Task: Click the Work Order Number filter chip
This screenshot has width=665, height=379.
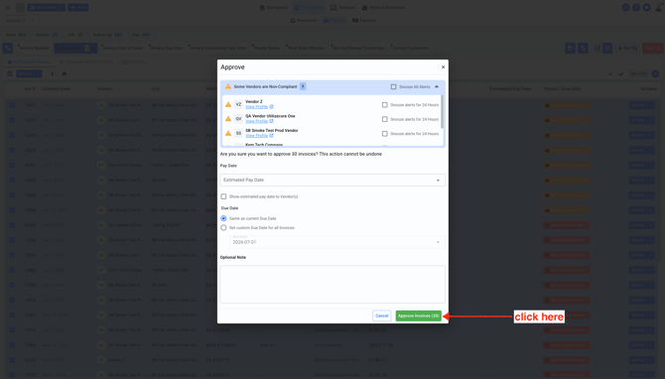Action: (306, 48)
